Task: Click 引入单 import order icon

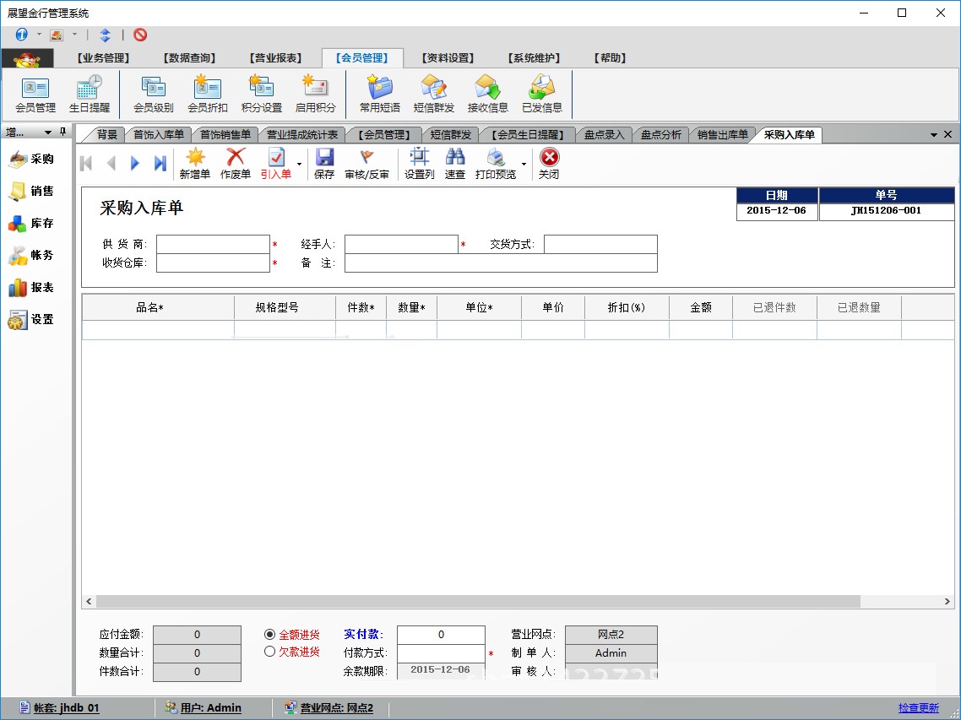Action: pyautogui.click(x=276, y=164)
